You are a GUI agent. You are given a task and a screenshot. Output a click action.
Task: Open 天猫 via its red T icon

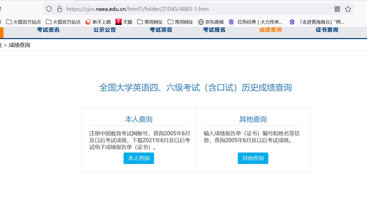(118, 22)
